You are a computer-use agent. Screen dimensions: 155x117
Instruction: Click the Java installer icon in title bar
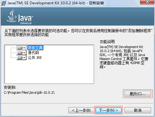(3, 3)
